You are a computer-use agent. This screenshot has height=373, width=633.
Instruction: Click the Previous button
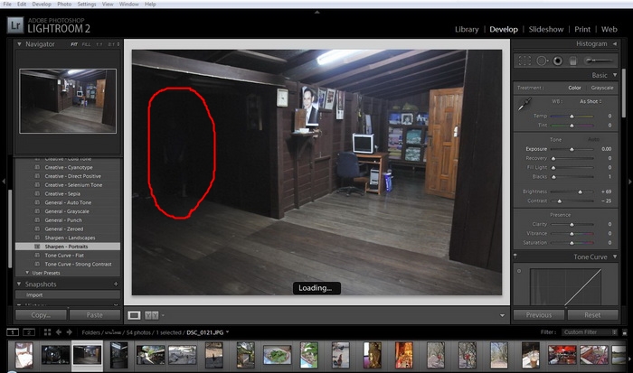coord(539,315)
